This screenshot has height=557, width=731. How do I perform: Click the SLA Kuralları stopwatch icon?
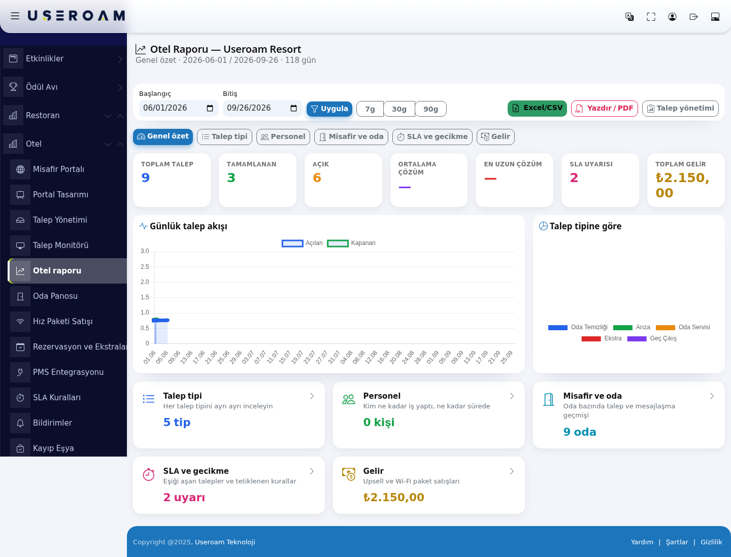pyautogui.click(x=20, y=398)
